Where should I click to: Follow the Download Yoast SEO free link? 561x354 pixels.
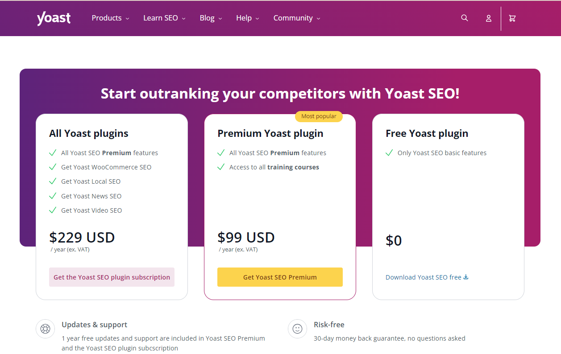[x=424, y=277]
